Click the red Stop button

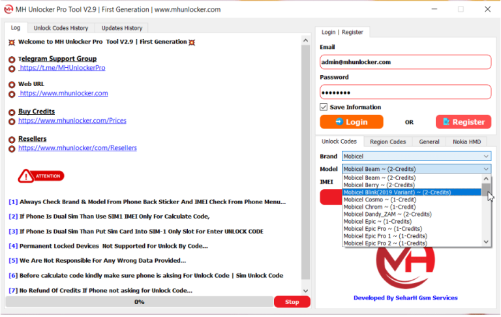pyautogui.click(x=292, y=302)
